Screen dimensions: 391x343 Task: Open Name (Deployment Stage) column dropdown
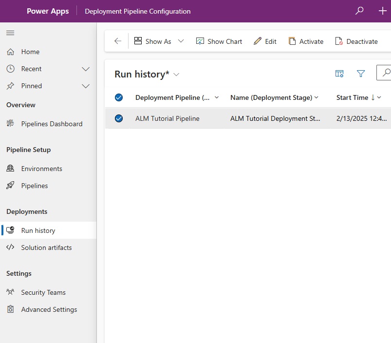pyautogui.click(x=317, y=97)
